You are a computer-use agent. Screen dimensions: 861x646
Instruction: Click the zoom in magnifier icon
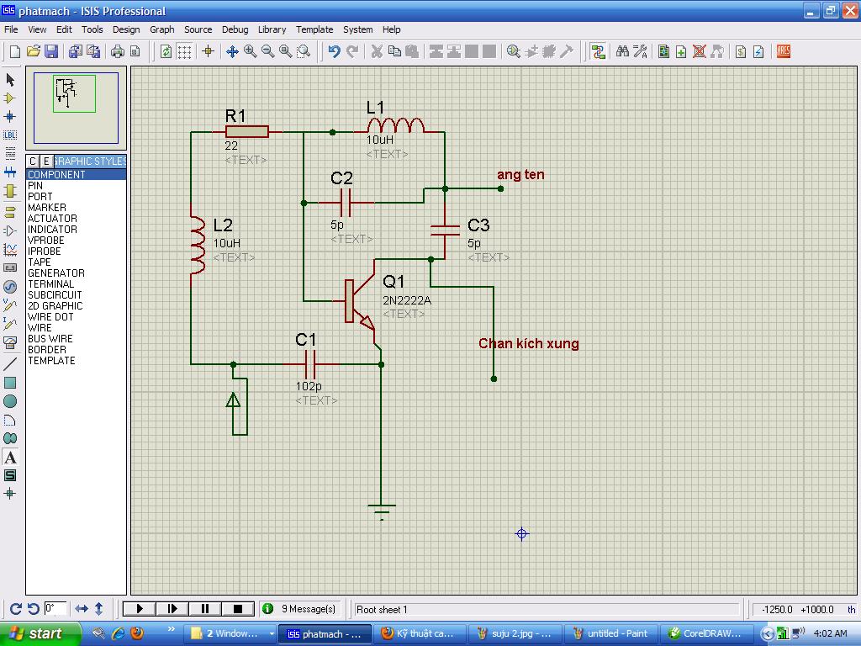click(251, 51)
